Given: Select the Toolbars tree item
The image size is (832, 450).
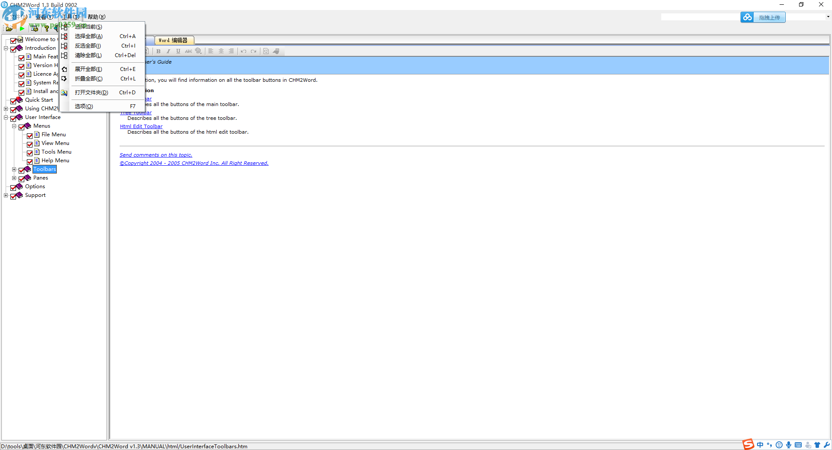Looking at the screenshot, I should (x=45, y=169).
